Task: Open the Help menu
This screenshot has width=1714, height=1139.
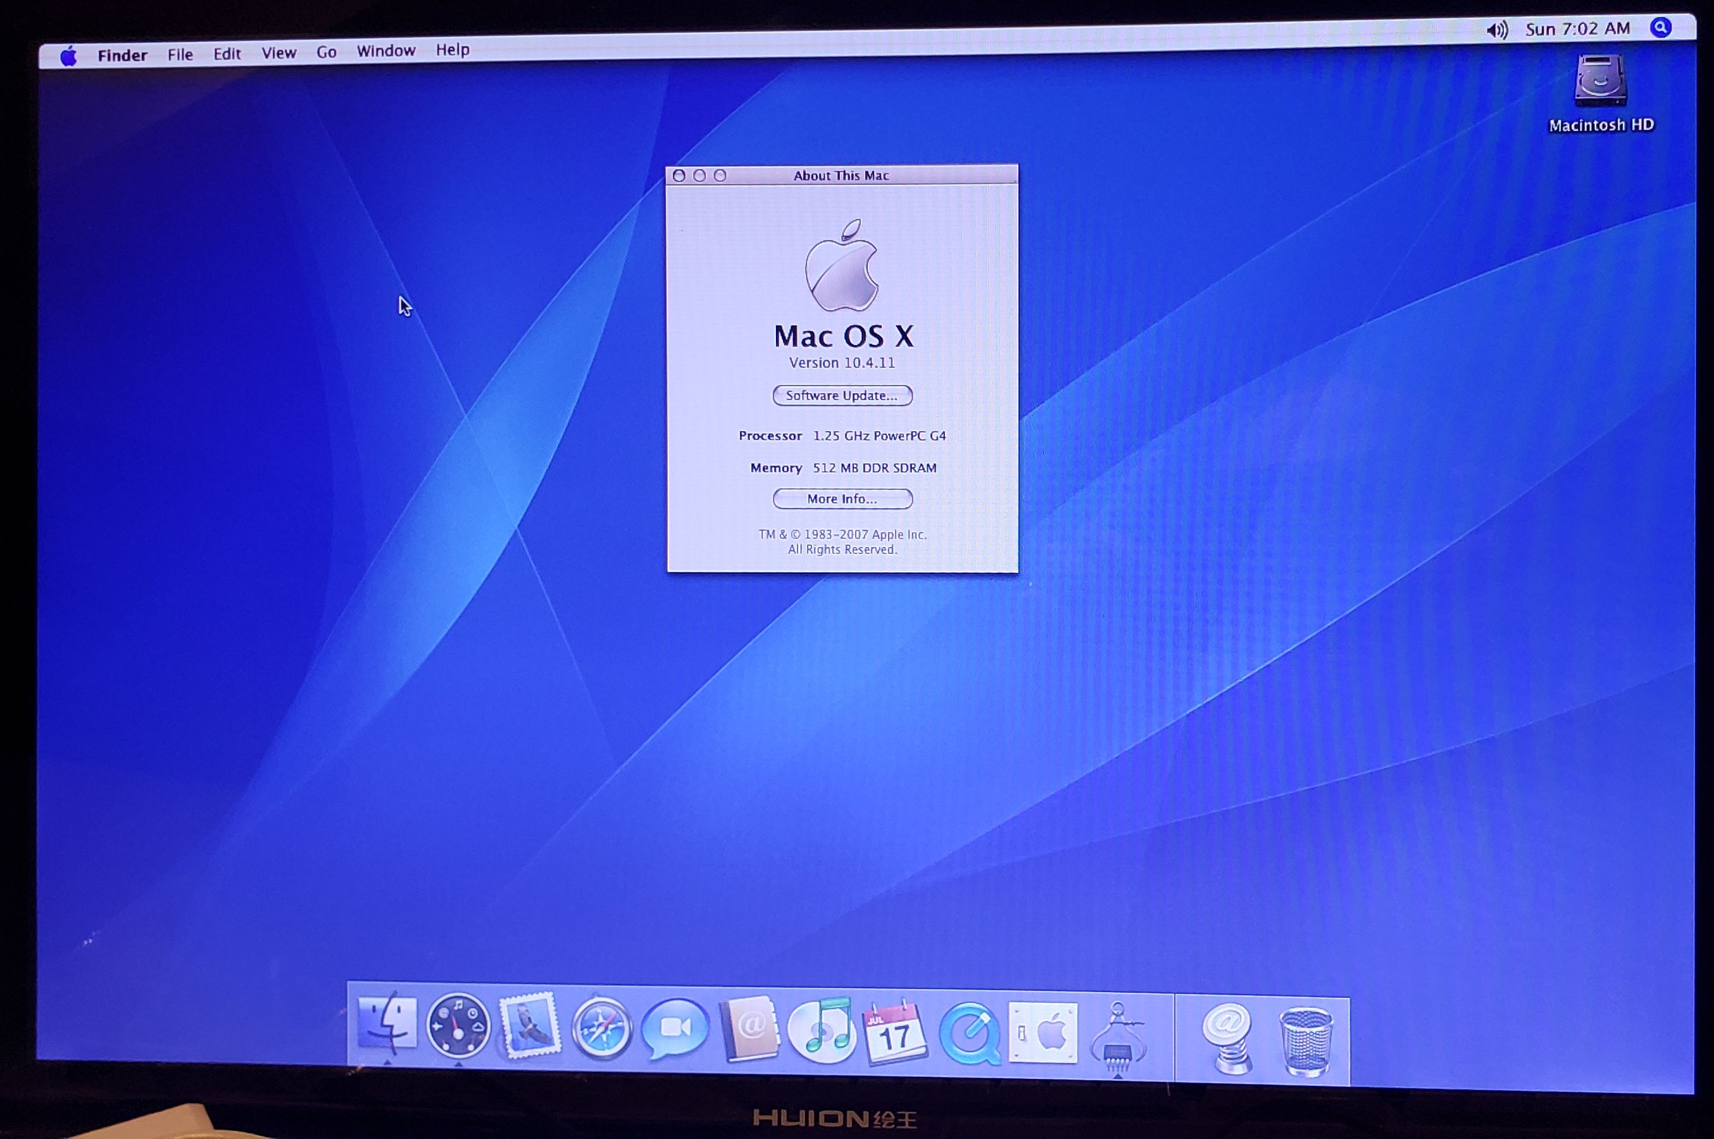Action: pyautogui.click(x=453, y=49)
